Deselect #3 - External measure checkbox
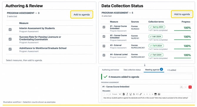The height and width of the screenshot is (107, 197). click(x=104, y=46)
